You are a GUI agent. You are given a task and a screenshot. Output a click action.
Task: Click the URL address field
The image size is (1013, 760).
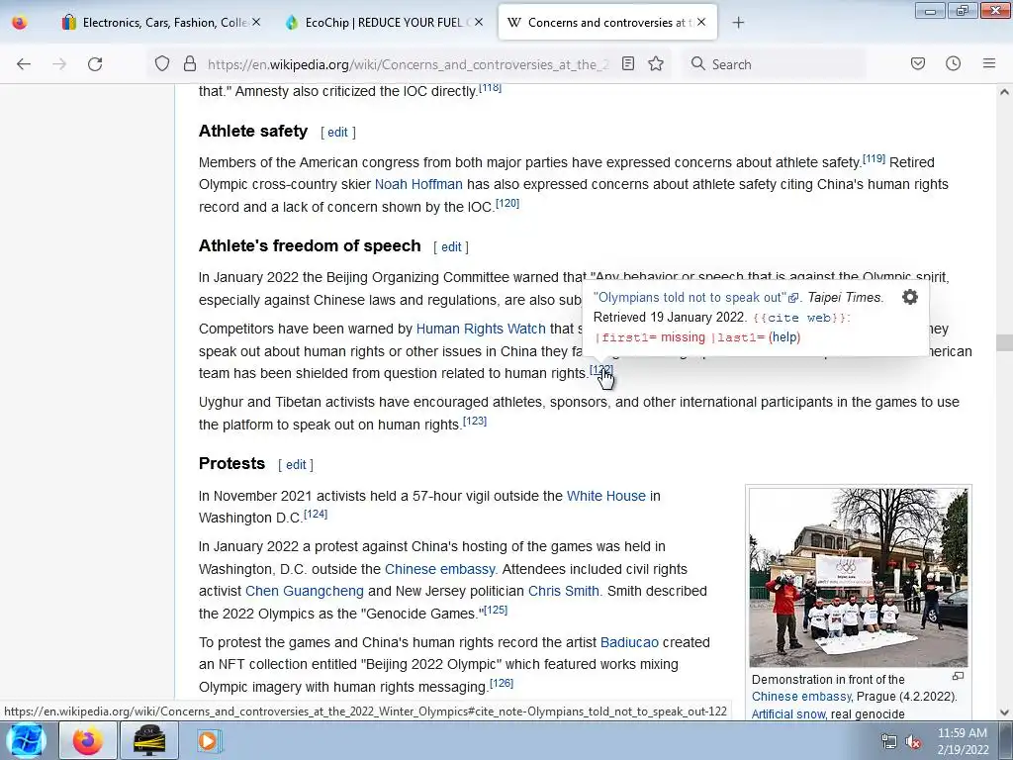pos(407,64)
